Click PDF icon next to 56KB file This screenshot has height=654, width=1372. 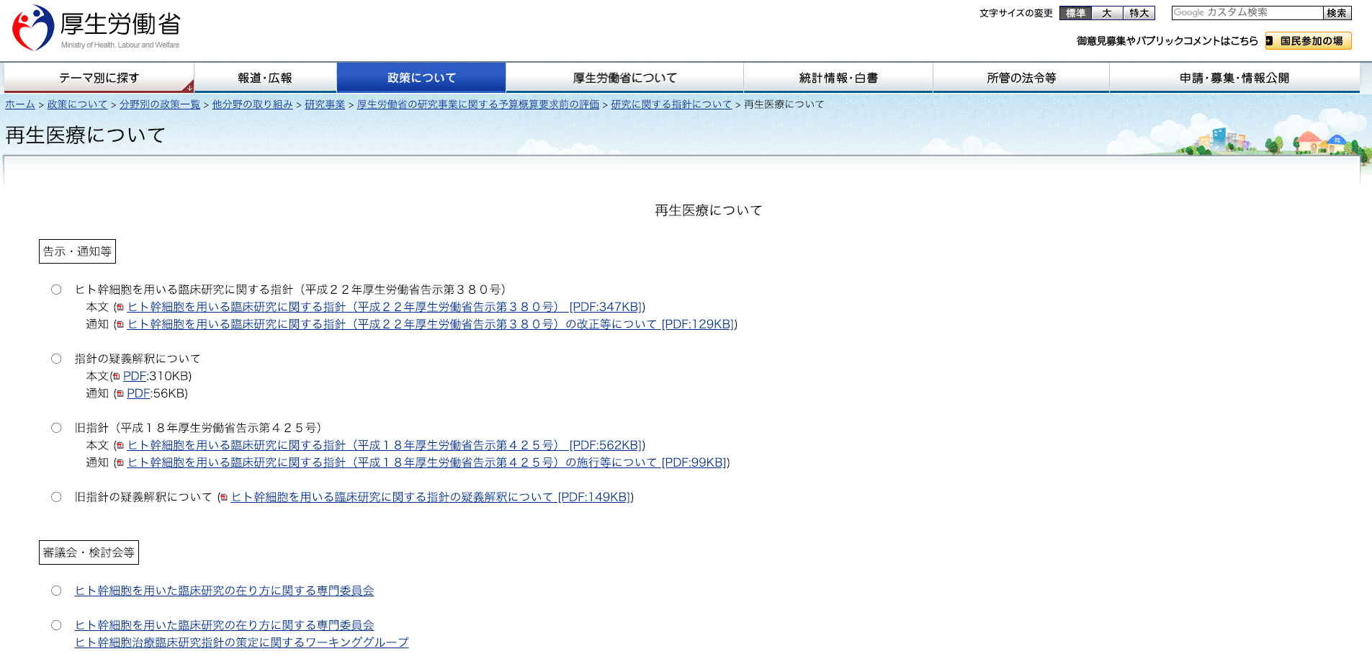pyautogui.click(x=120, y=394)
